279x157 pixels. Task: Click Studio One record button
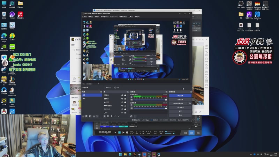tap(127, 133)
